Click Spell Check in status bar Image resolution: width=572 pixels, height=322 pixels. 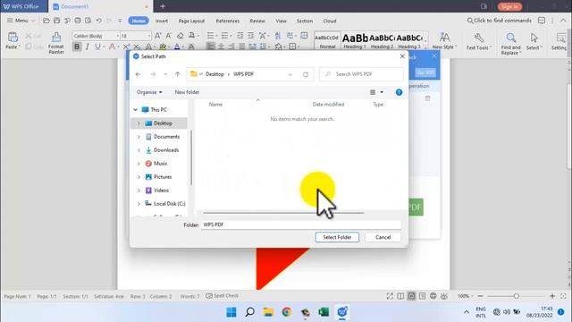click(223, 296)
